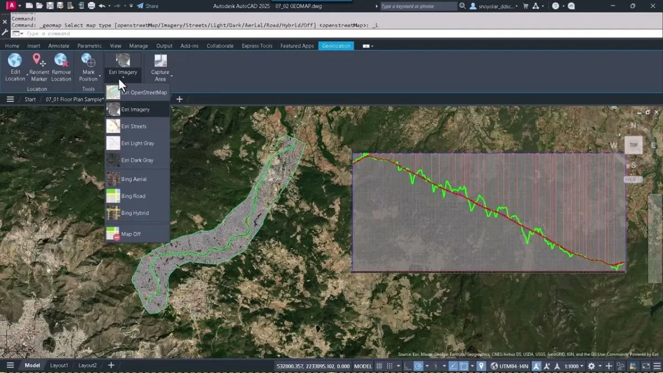
Task: Pick Esri Light Gray map type
Action: (137, 143)
